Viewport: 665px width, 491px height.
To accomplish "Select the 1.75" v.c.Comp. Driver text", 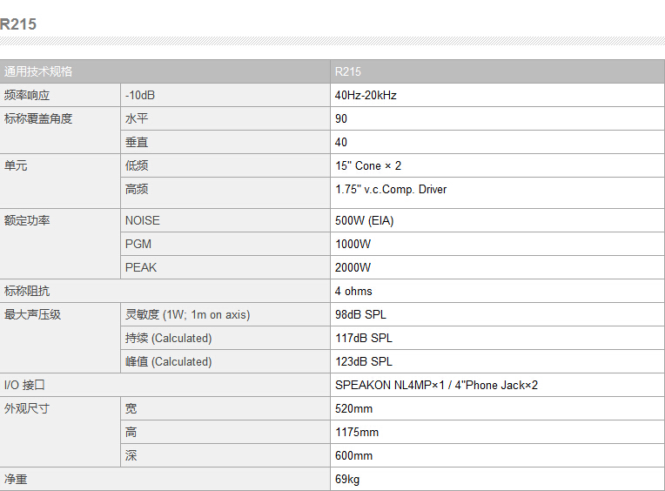I will tap(391, 189).
